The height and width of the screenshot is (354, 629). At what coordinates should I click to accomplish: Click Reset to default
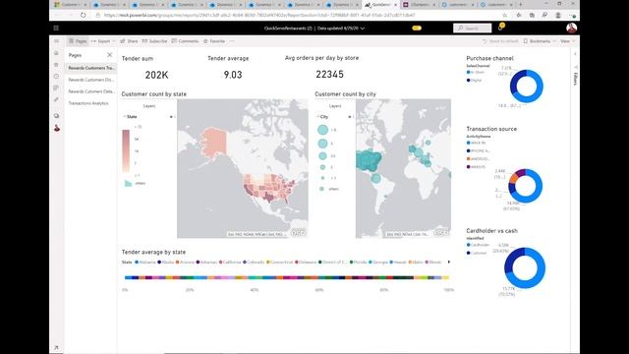click(x=500, y=41)
